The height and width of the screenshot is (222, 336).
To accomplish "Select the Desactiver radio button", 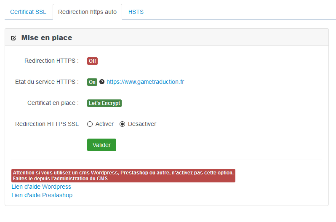I will 123,124.
